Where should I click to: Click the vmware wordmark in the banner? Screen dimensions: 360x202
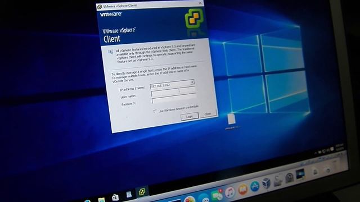(111, 14)
